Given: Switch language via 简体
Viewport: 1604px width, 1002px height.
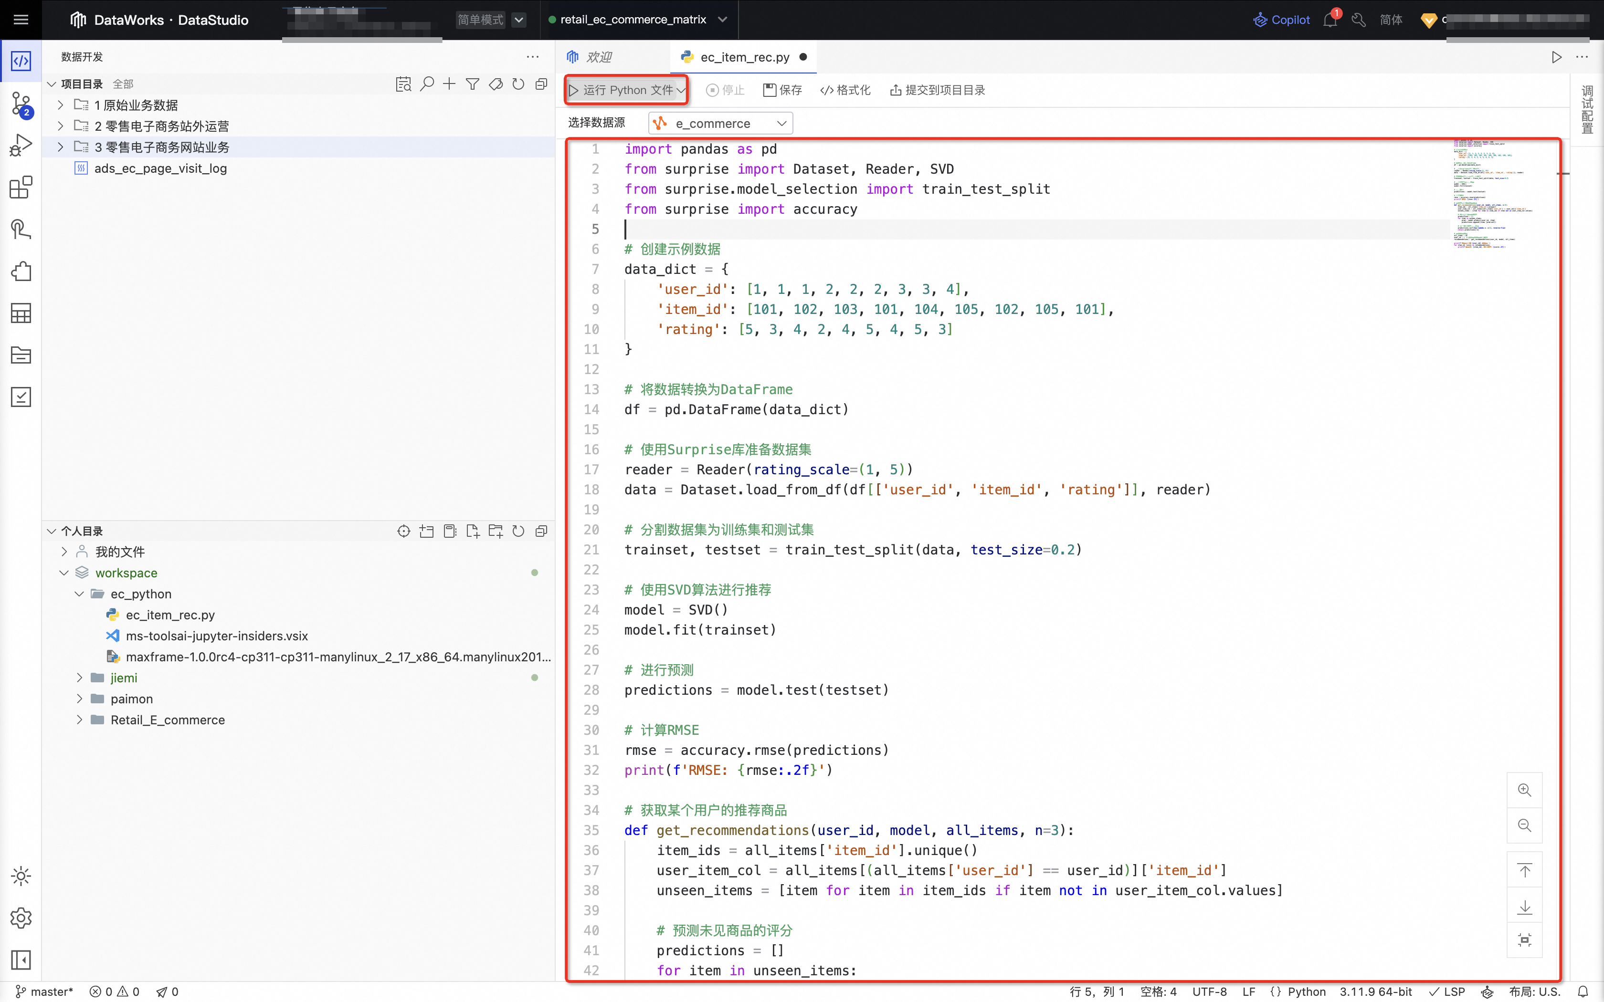Looking at the screenshot, I should (x=1391, y=20).
